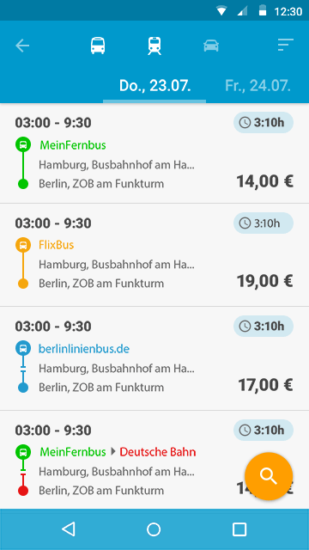Toggle the train transport filter

(x=154, y=46)
